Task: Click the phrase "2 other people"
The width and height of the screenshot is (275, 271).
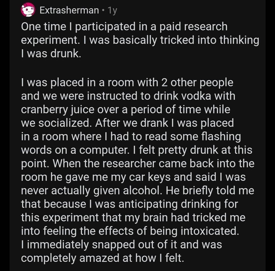Action: 196,83
